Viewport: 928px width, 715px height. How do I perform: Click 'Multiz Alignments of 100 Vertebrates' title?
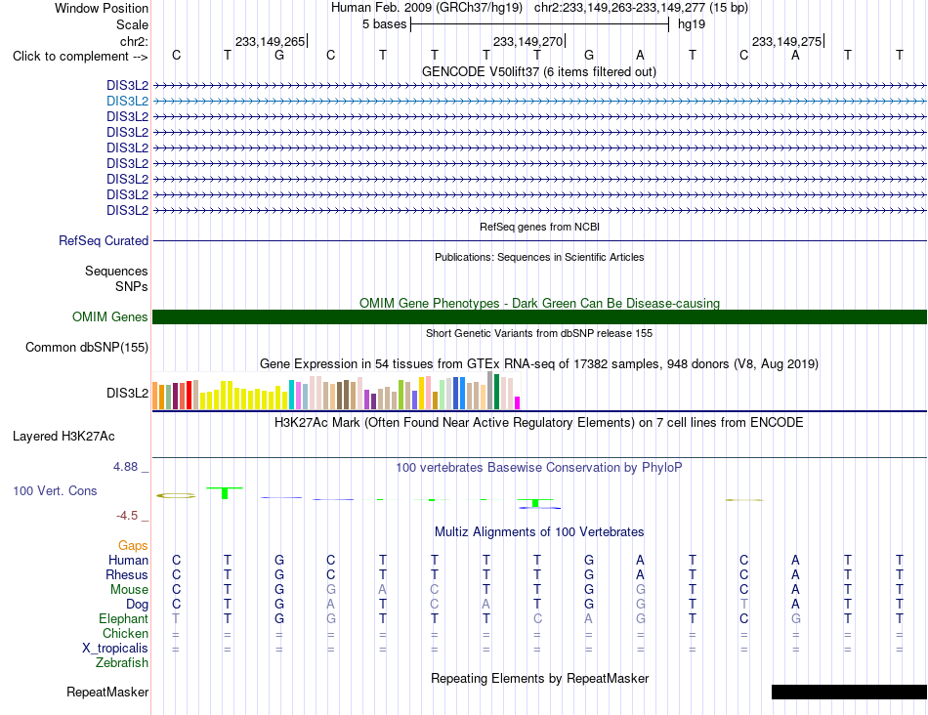(539, 531)
